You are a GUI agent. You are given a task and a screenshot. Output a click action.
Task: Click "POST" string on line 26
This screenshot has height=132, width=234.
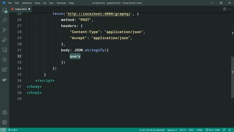coord(85,20)
